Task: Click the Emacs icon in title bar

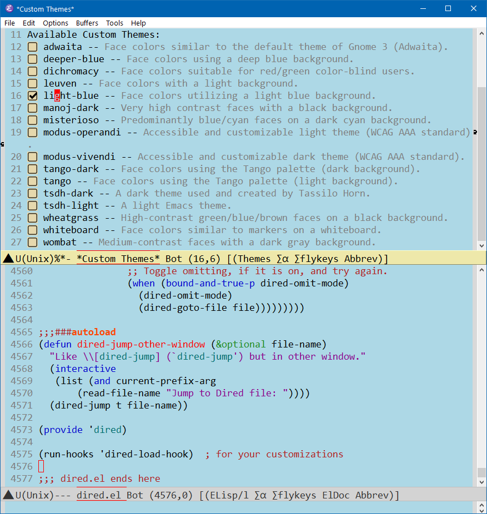Action: click(x=9, y=8)
